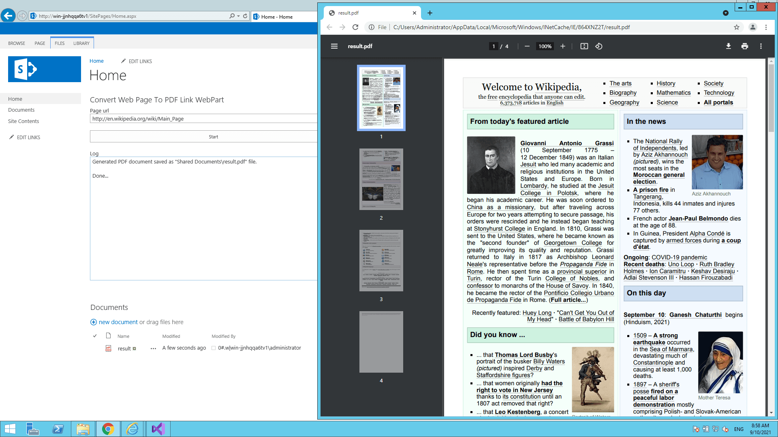Click the PDF zoom in icon

[x=563, y=46]
